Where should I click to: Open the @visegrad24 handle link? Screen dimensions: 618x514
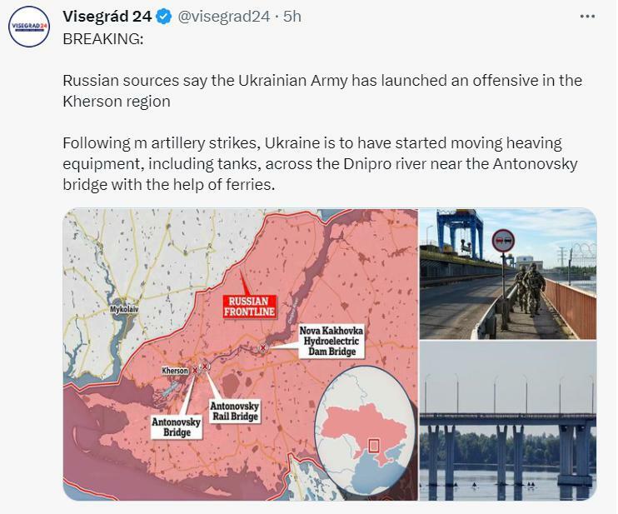(224, 17)
